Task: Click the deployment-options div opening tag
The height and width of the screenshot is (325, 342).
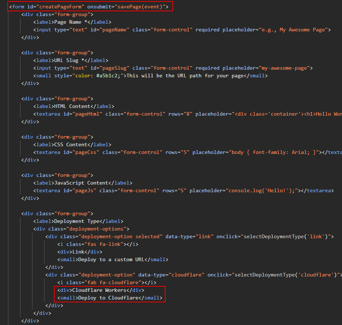Action: click(81, 229)
